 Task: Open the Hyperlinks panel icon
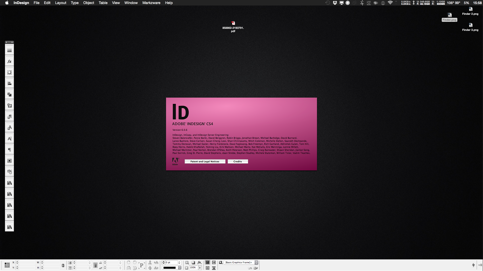pos(9,172)
